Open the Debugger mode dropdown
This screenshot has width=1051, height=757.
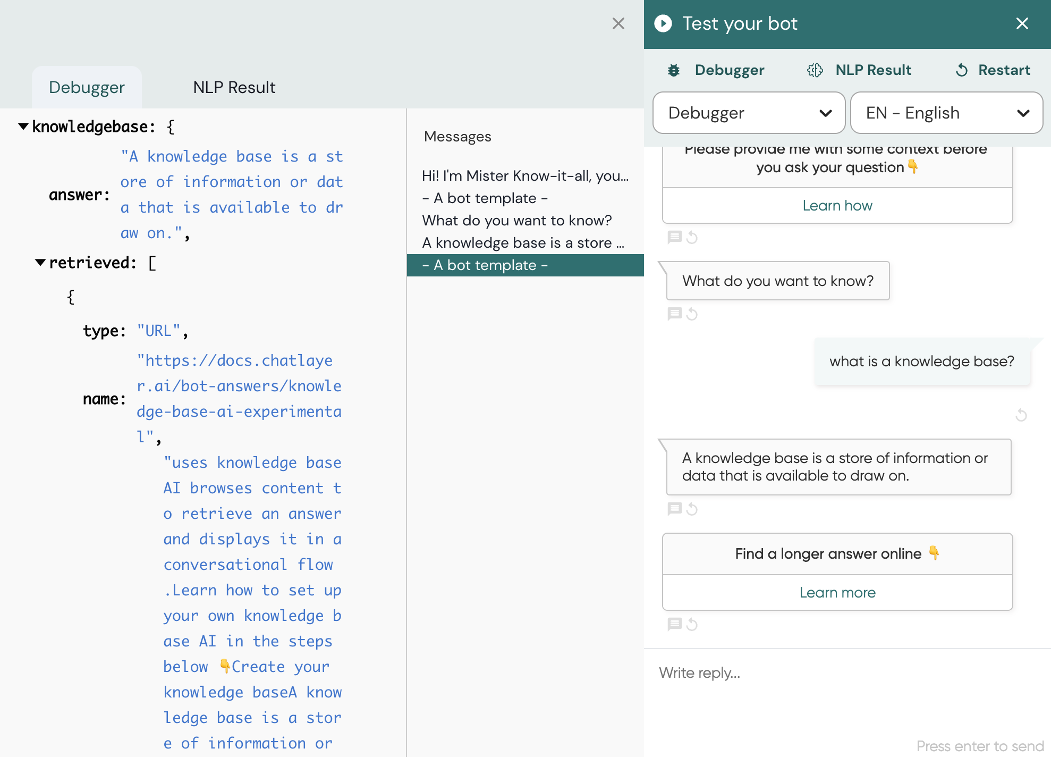(x=749, y=113)
